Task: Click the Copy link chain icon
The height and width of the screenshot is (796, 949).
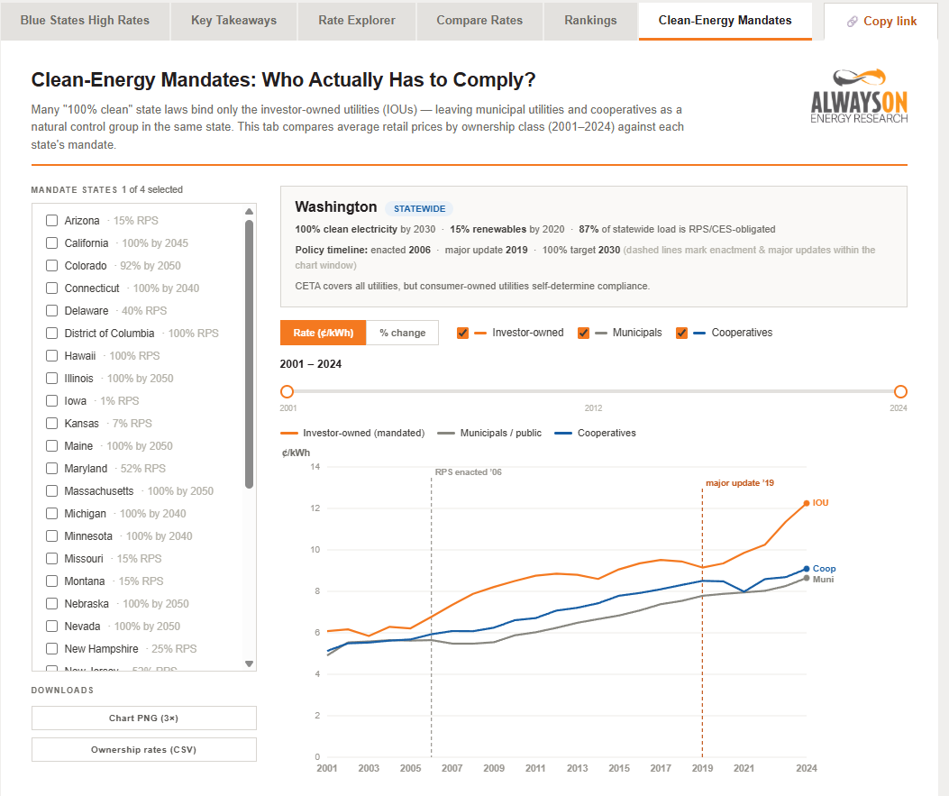Action: tap(853, 22)
